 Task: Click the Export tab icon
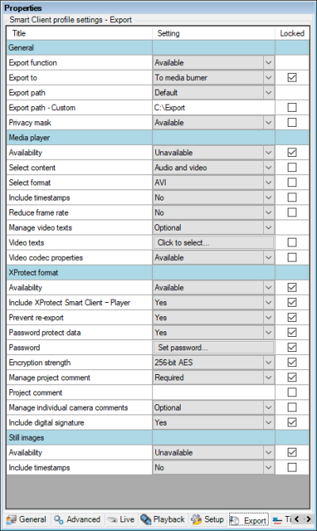[235, 520]
